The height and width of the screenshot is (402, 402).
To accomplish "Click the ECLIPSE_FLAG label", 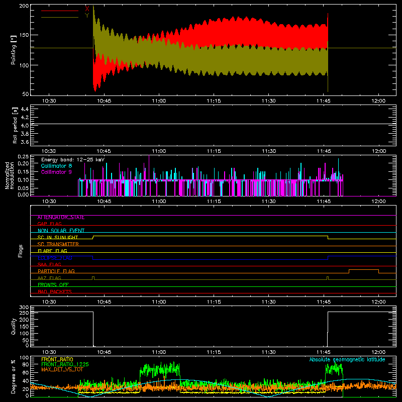I will 55,258.
